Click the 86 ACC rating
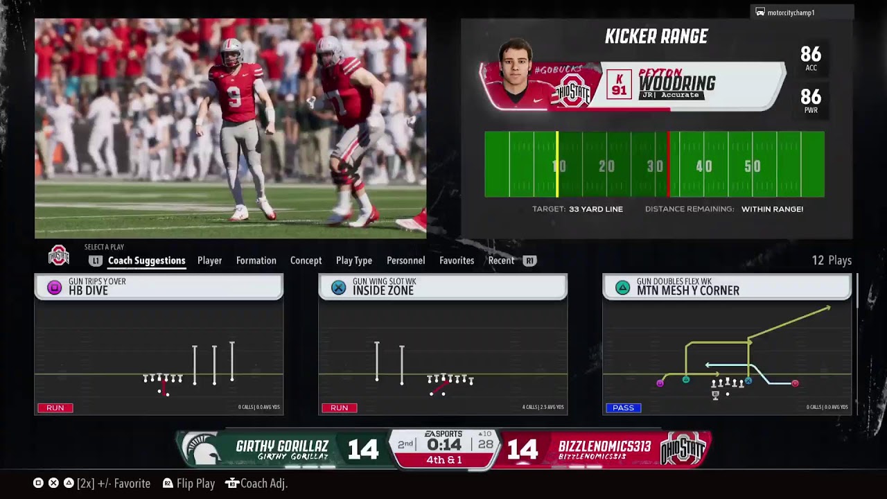The image size is (887, 499). click(x=811, y=58)
